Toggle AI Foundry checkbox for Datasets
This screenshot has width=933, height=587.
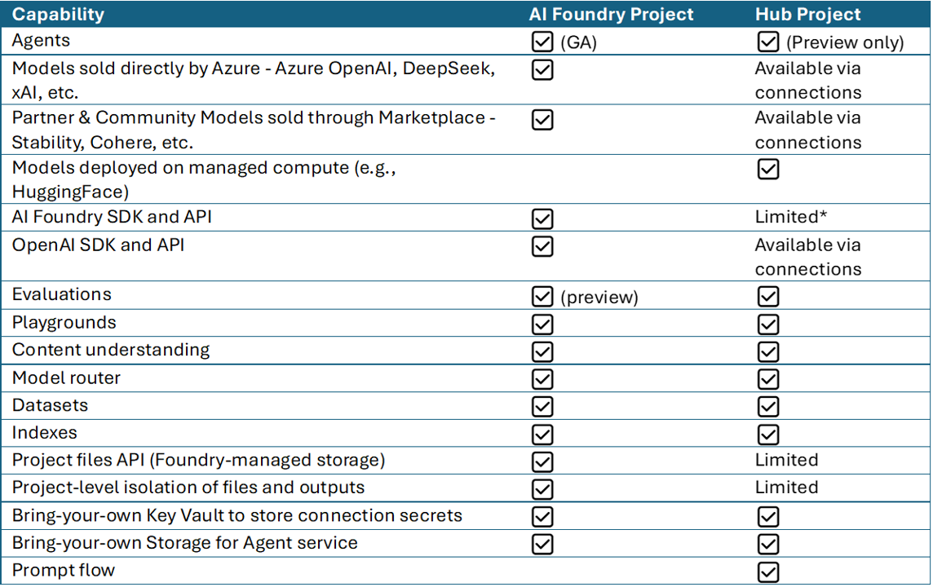(542, 407)
